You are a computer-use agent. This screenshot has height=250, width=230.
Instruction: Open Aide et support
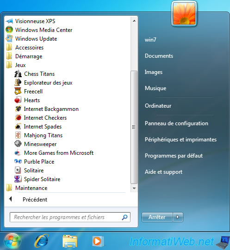(x=163, y=172)
